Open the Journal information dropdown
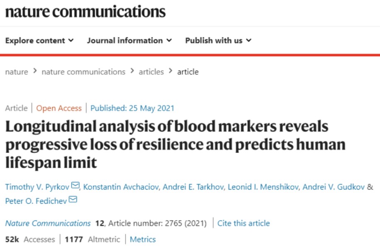Image resolution: width=380 pixels, height=248 pixels. click(129, 40)
